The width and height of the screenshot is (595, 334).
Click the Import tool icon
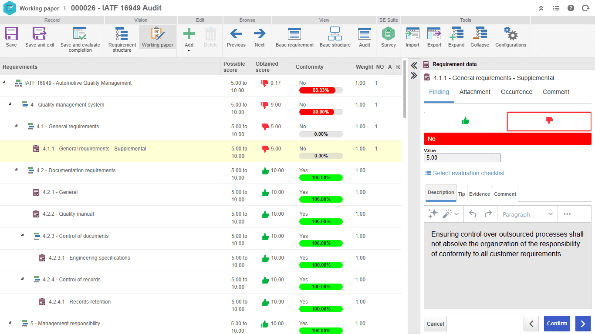pyautogui.click(x=412, y=33)
